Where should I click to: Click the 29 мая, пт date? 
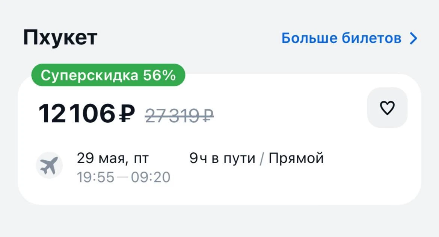point(113,158)
